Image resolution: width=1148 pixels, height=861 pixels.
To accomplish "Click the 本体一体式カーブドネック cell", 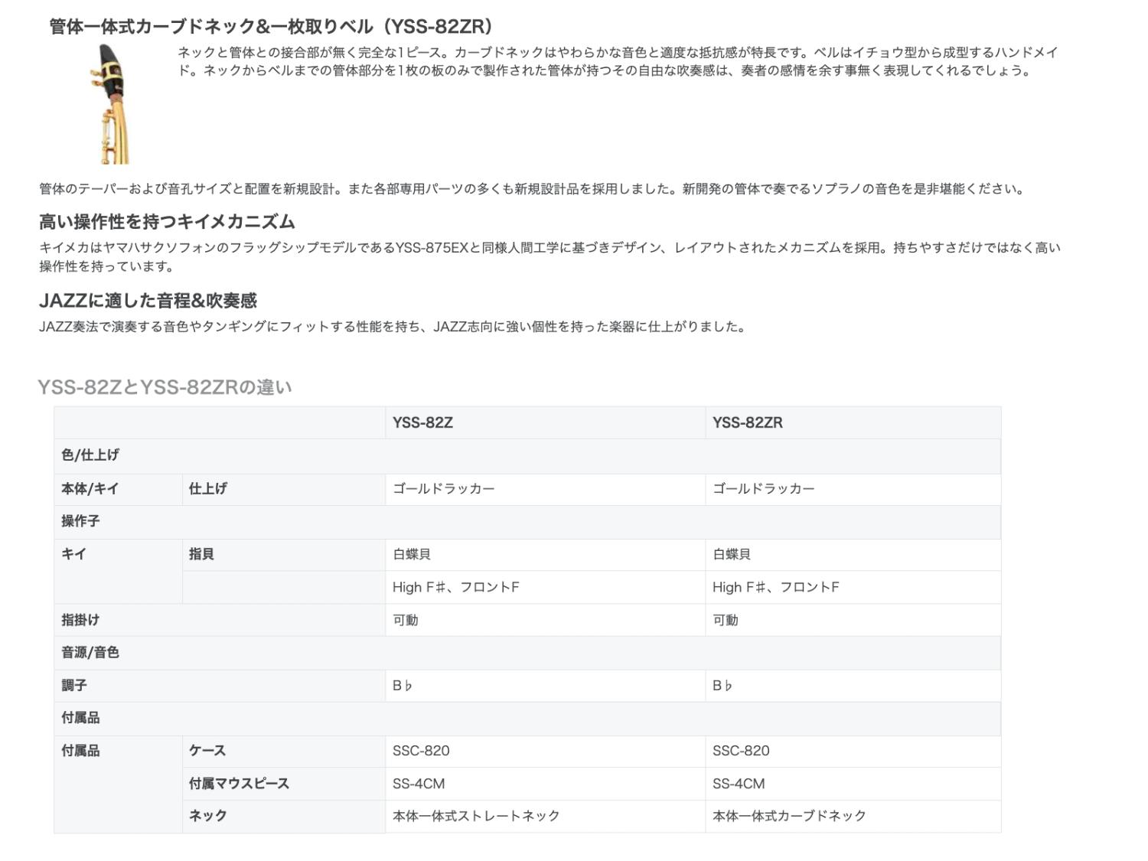I will click(788, 816).
